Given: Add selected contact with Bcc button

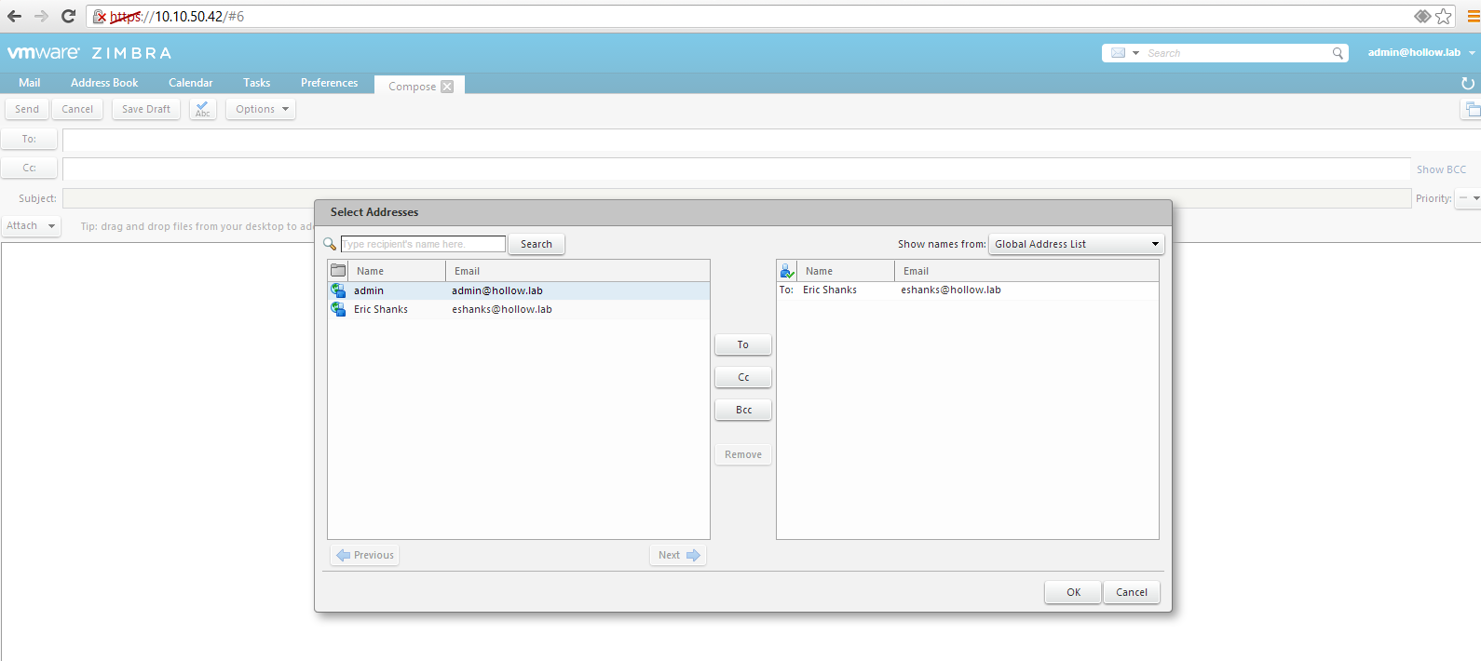Looking at the screenshot, I should pyautogui.click(x=743, y=410).
